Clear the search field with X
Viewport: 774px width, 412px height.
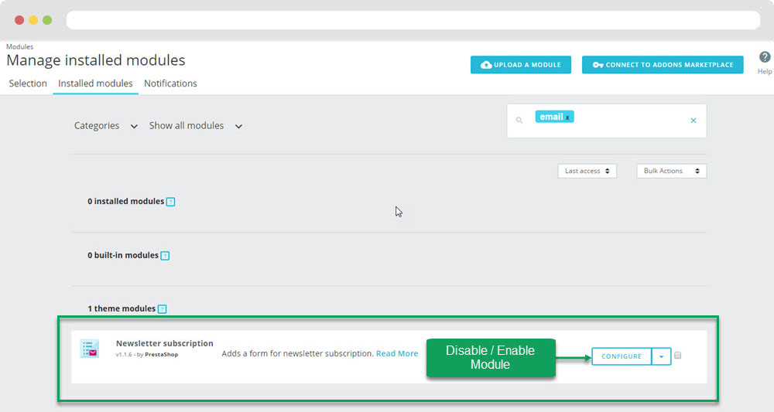pyautogui.click(x=693, y=121)
